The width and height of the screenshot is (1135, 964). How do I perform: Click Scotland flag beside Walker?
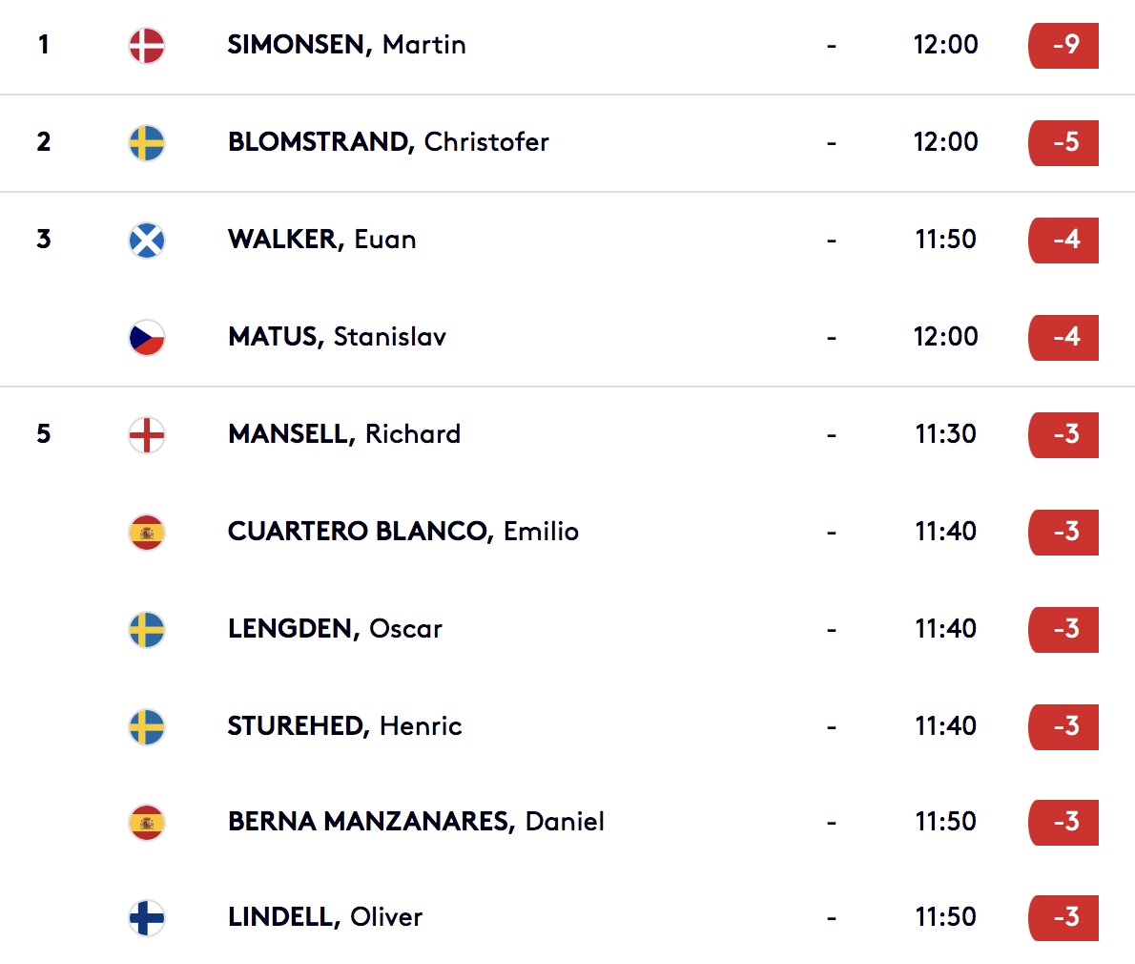click(x=147, y=241)
